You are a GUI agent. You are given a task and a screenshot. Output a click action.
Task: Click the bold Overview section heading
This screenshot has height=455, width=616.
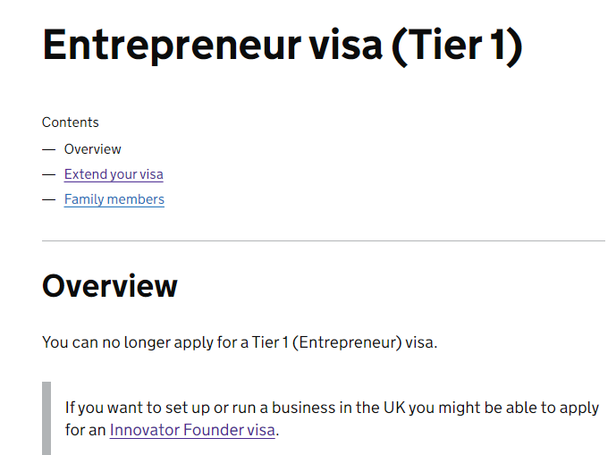(110, 286)
